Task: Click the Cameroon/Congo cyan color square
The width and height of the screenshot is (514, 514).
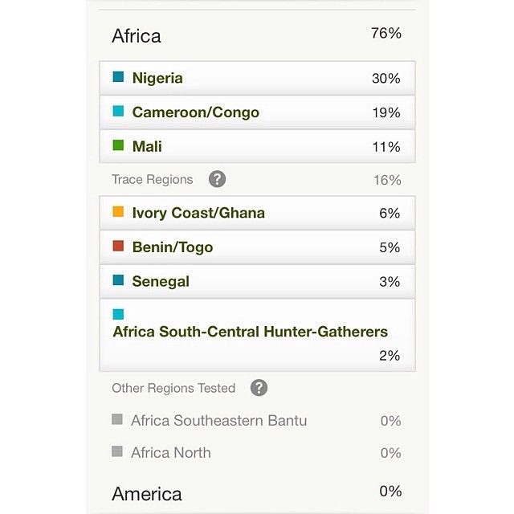Action: [x=118, y=111]
